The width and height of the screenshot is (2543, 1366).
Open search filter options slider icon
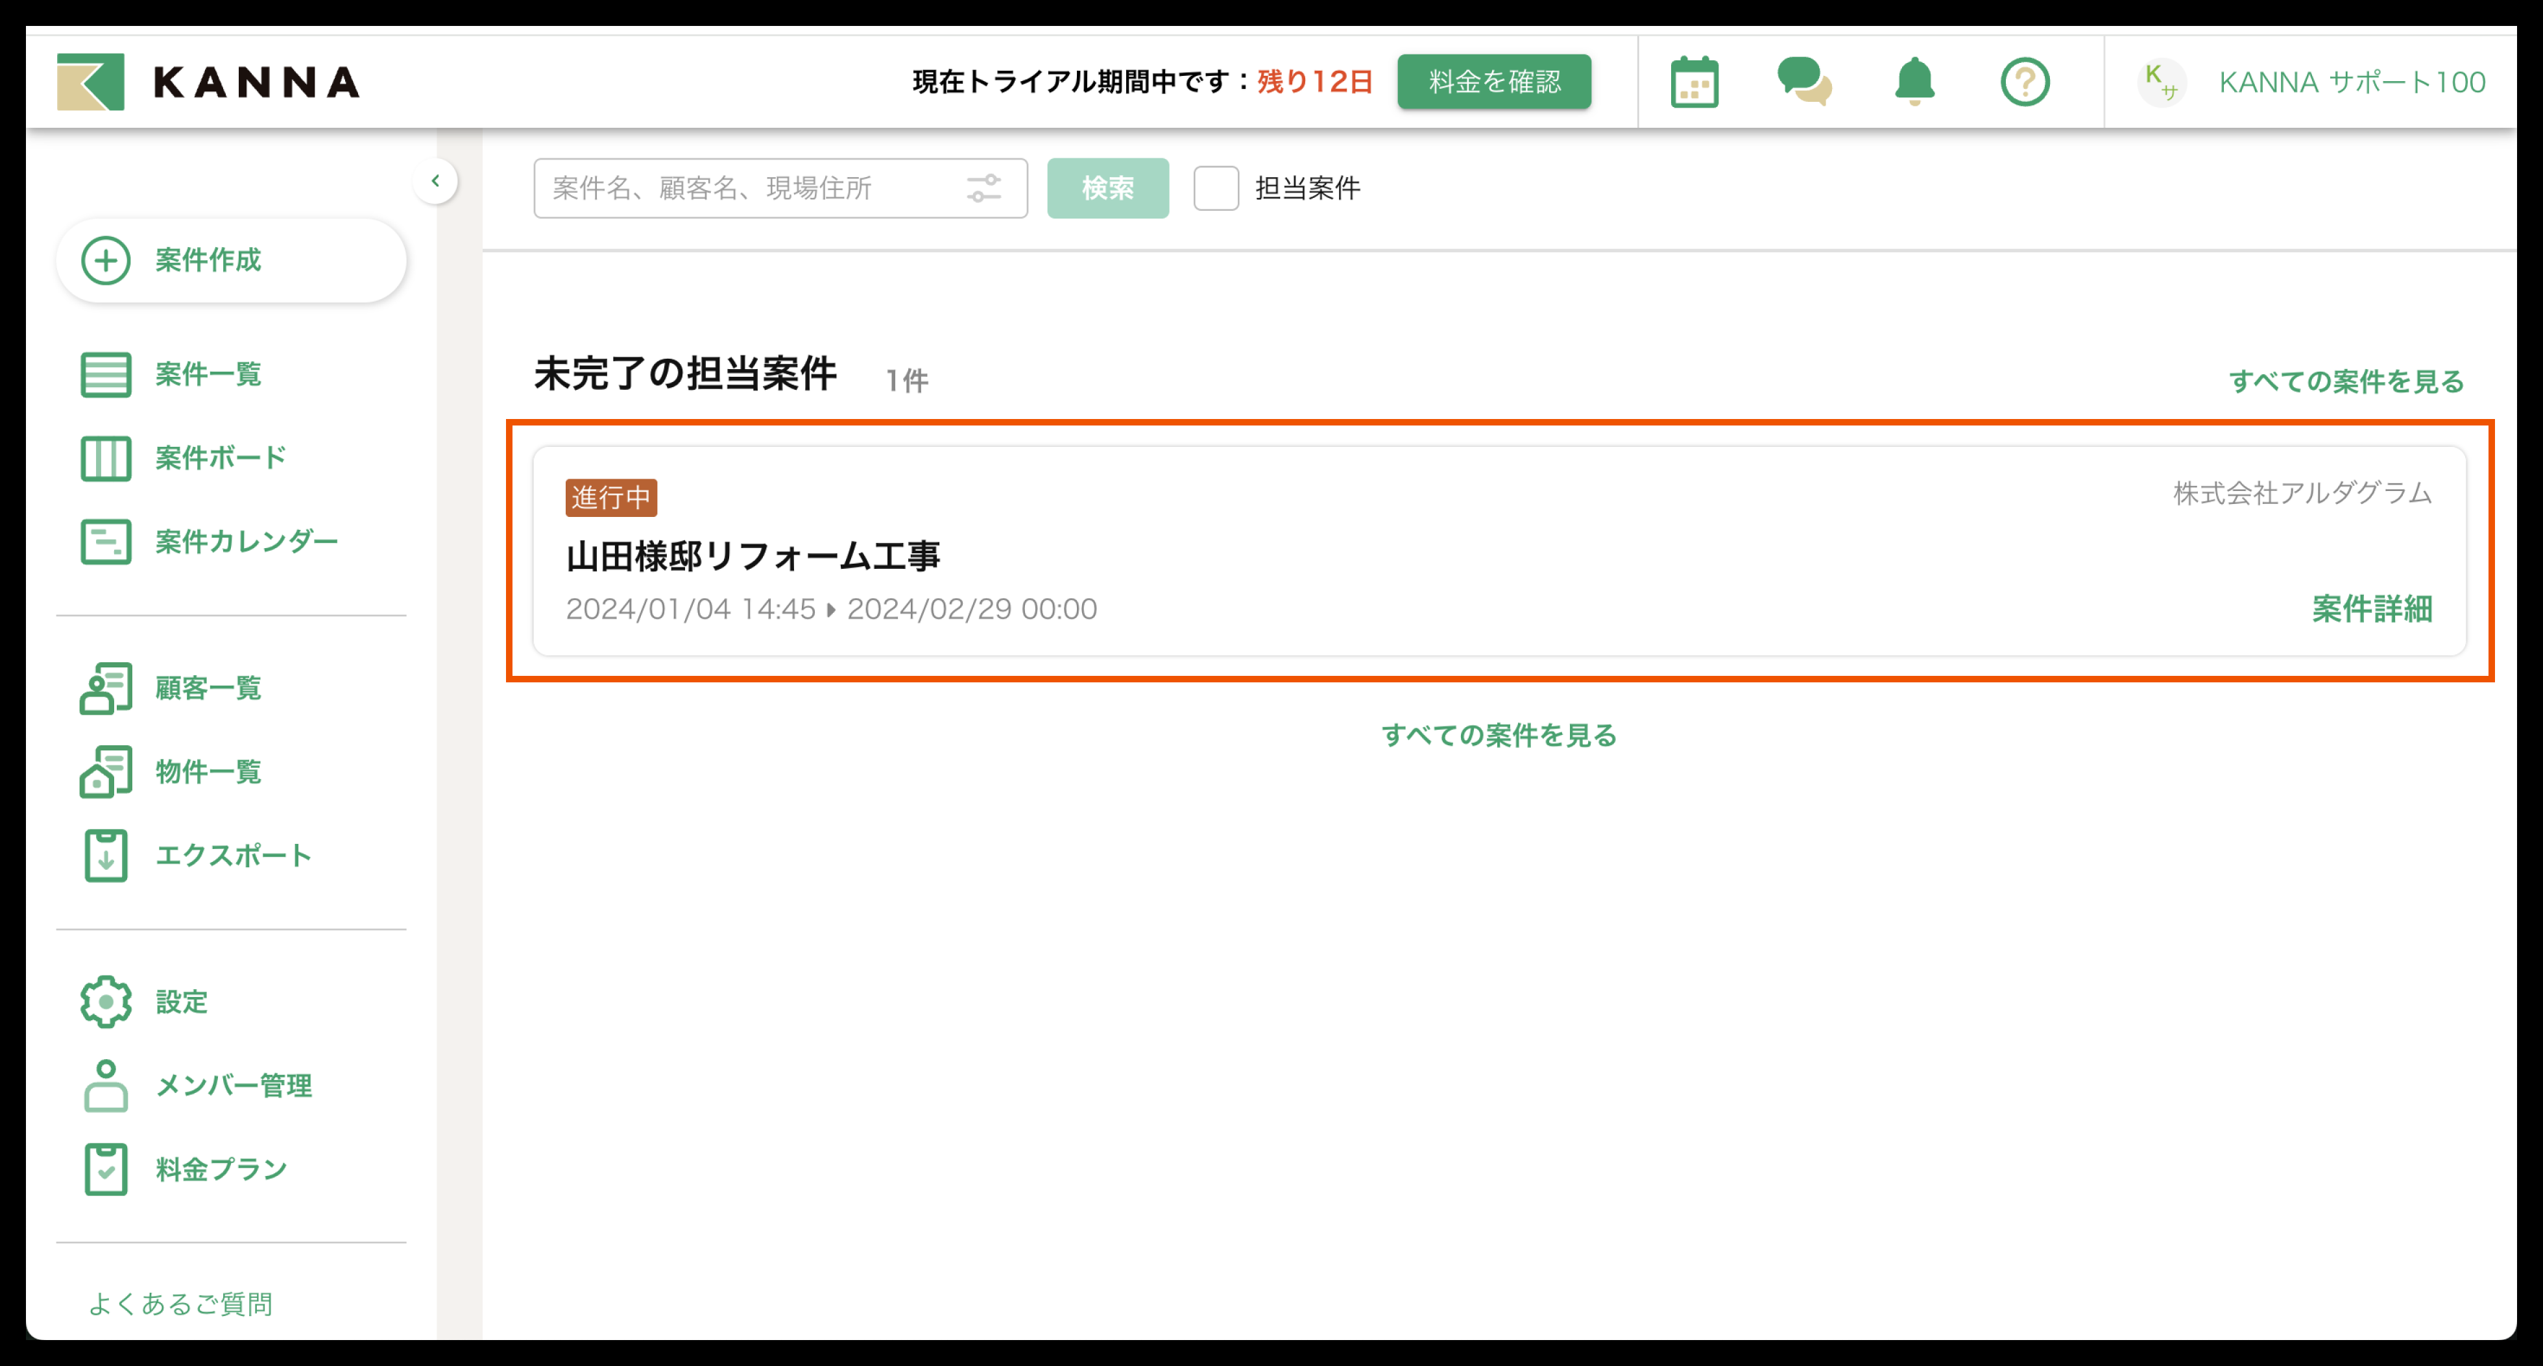983,187
